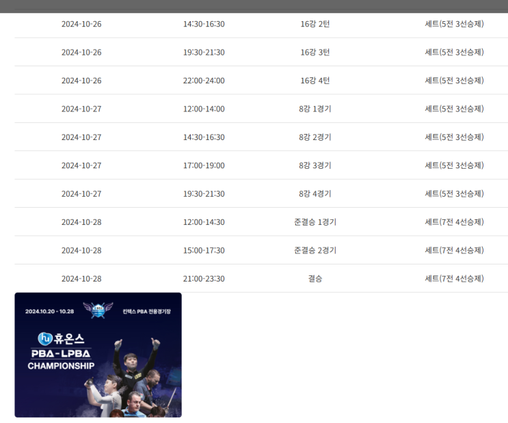The width and height of the screenshot is (508, 423).
Task: Click the match format in the 8강 3경기 row
Action: click(454, 165)
